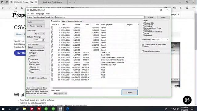The width and height of the screenshot is (197, 111).
Task: Open File Explorer from the taskbar
Action: (x=25, y=109)
